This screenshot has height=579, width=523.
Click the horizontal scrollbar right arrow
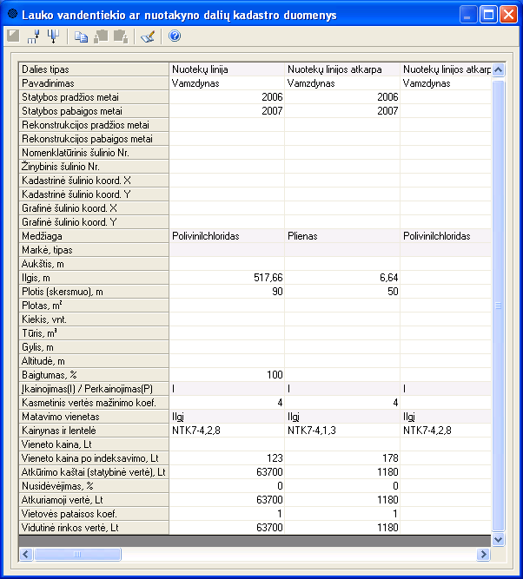(x=483, y=554)
